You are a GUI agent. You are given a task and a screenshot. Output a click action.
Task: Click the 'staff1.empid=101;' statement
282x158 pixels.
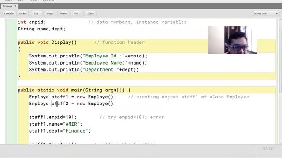[53, 117]
